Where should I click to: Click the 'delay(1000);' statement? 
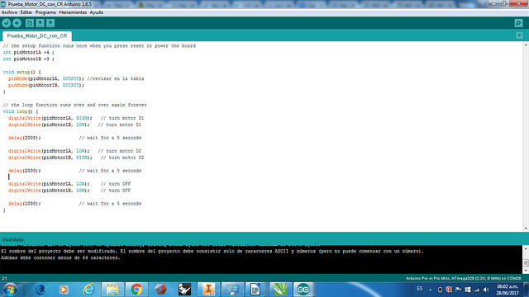pyautogui.click(x=24, y=204)
